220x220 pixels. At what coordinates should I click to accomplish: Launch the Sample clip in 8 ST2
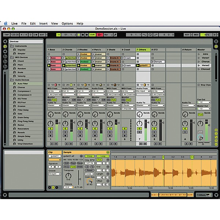(153, 62)
